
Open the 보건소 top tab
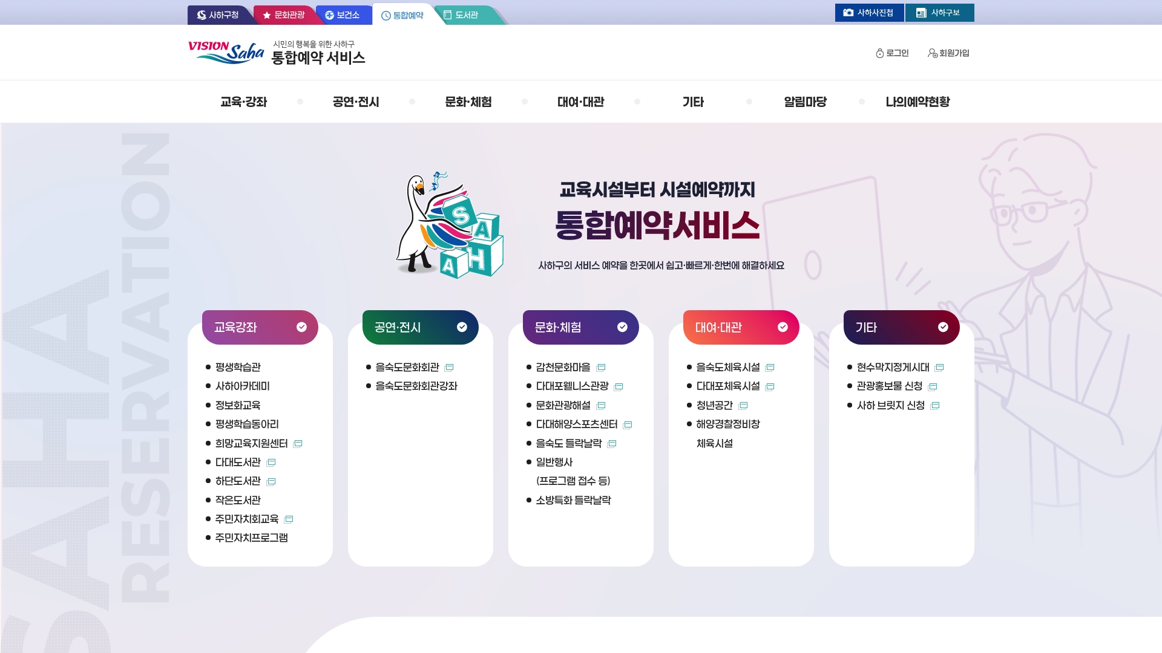[x=343, y=15]
